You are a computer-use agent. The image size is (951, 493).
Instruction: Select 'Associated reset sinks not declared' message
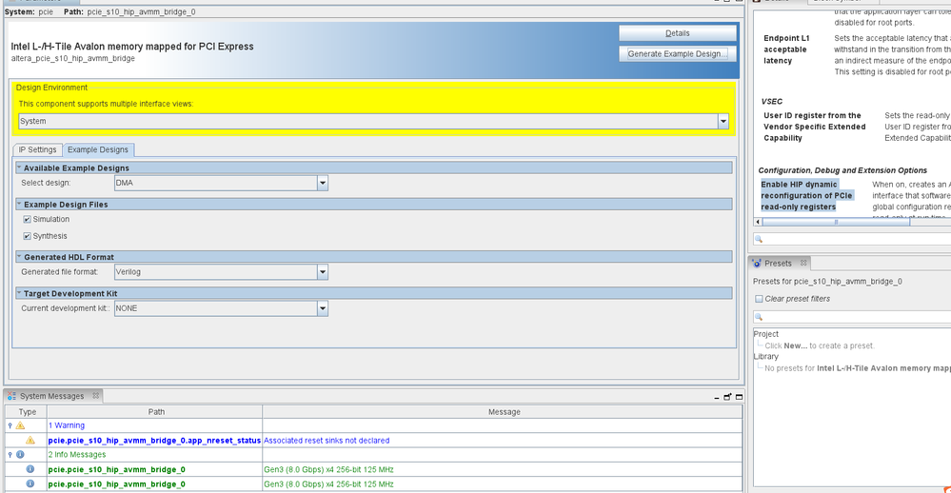click(327, 441)
